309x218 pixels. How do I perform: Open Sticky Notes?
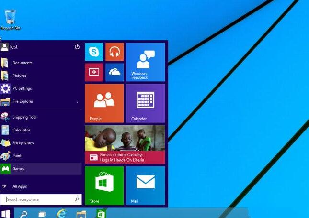[x=41, y=143]
